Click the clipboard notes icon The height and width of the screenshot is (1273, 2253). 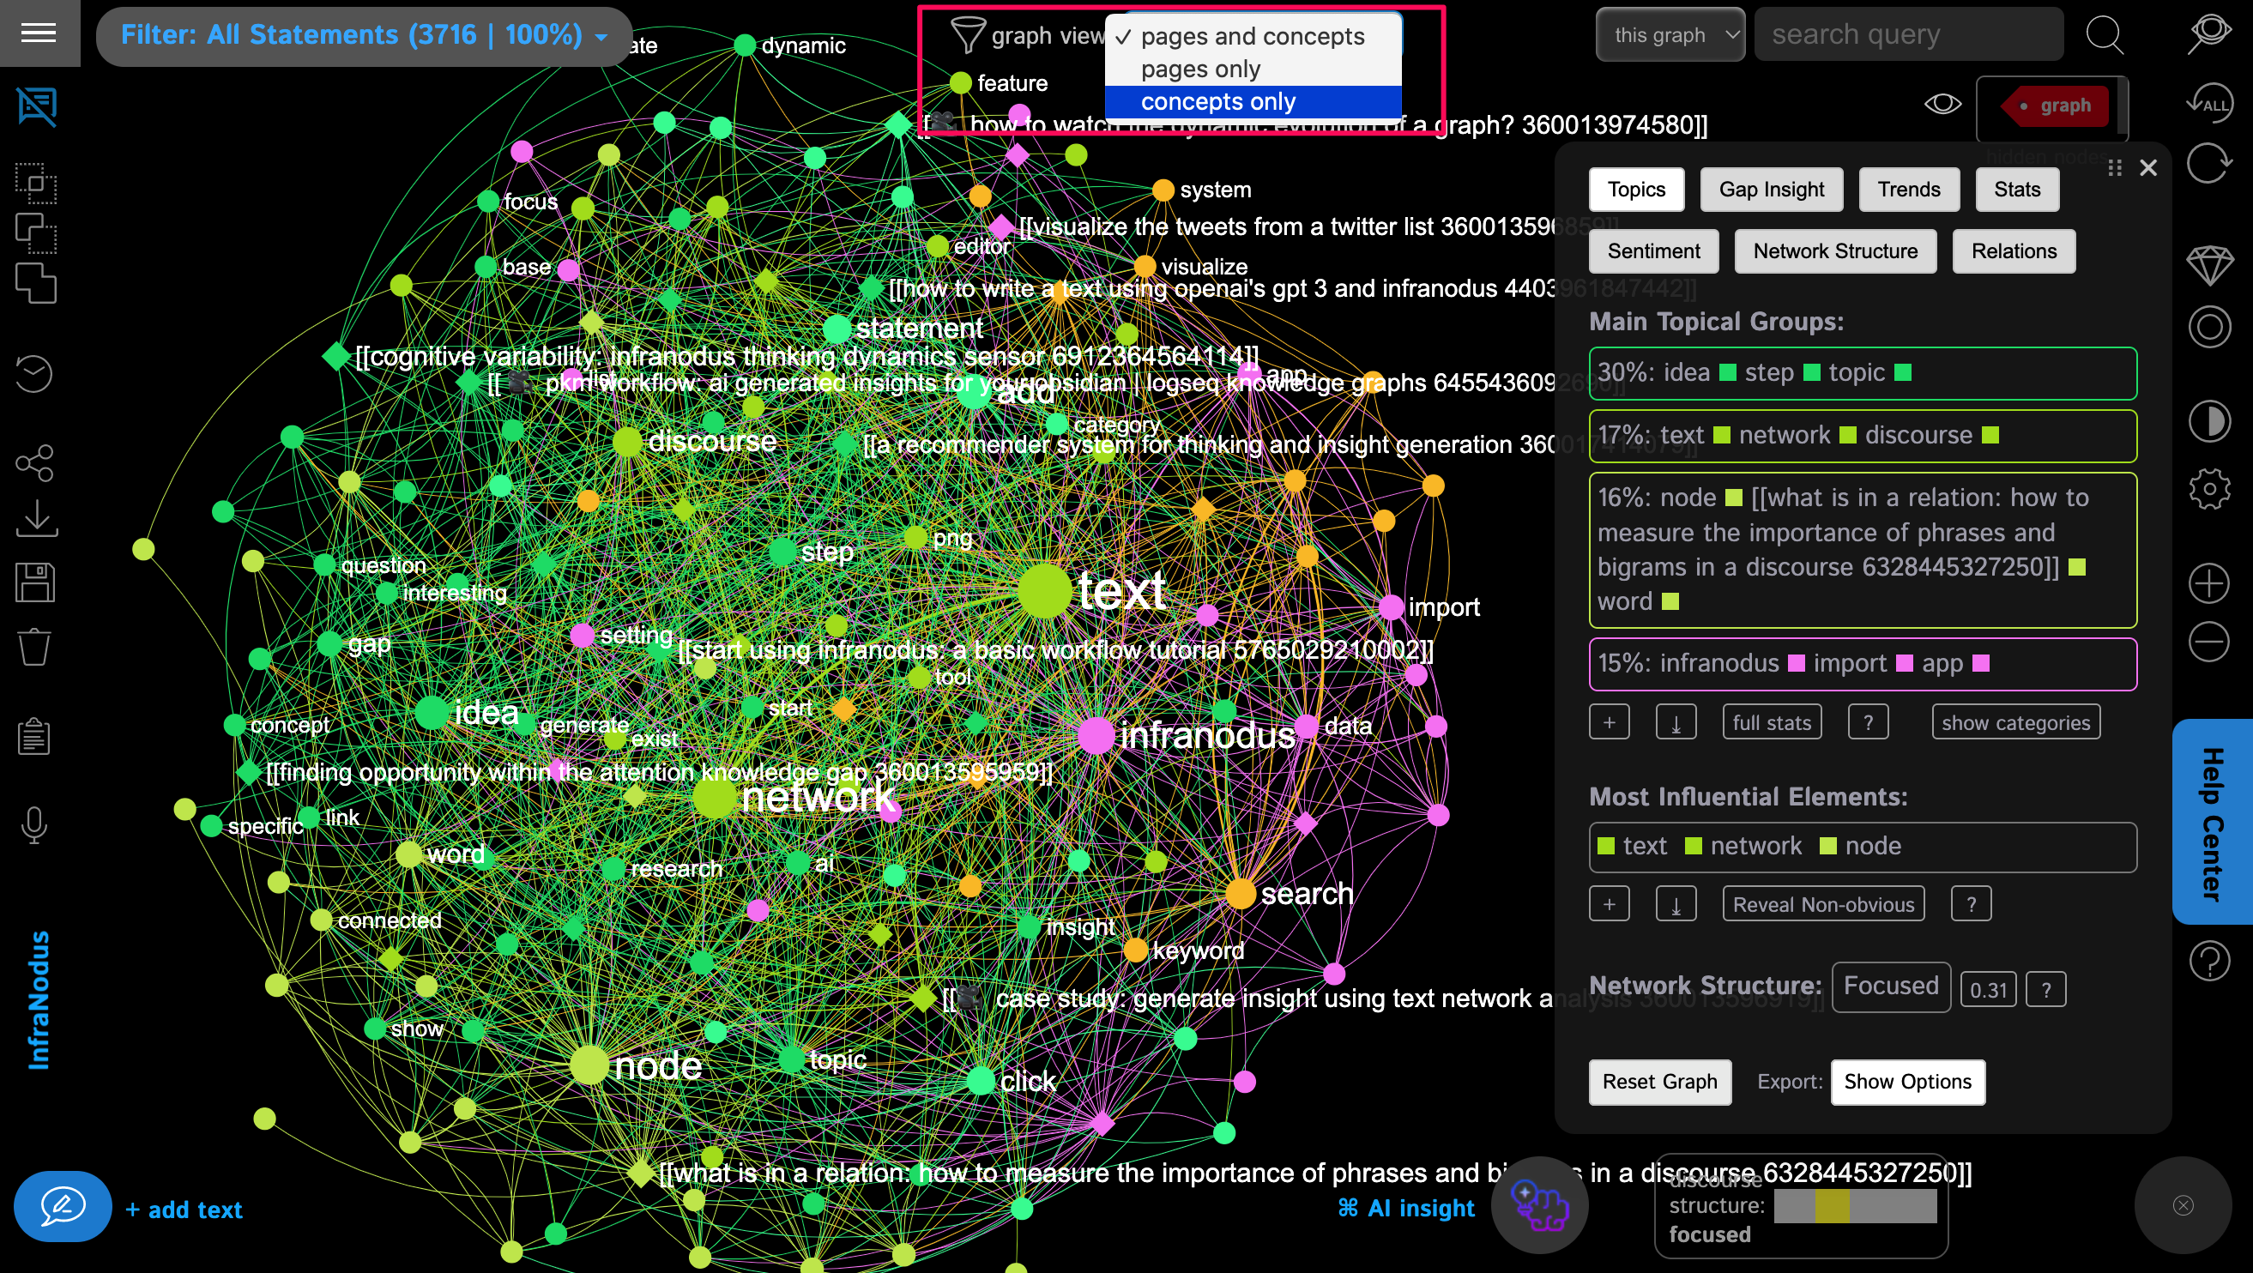tap(34, 736)
